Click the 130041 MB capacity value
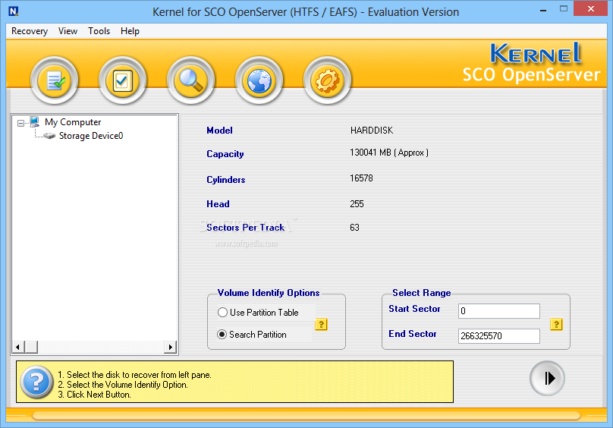Viewport: 613px width, 428px height. tap(389, 153)
